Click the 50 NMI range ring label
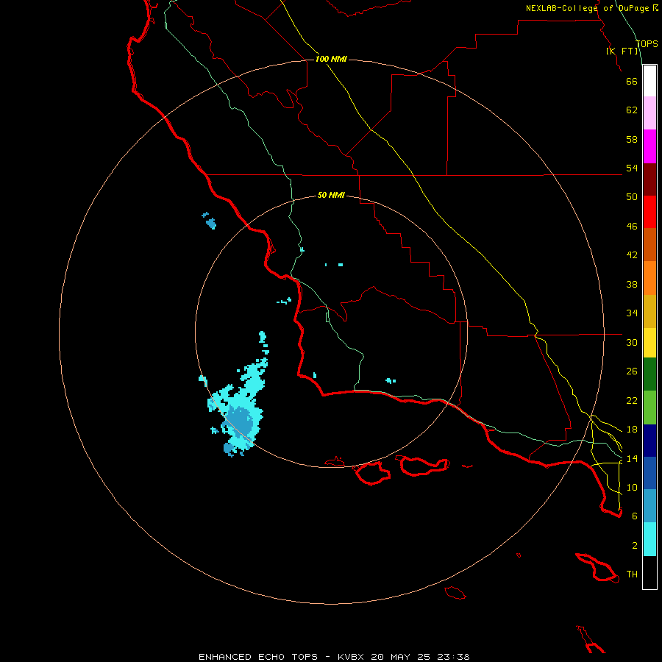The width and height of the screenshot is (662, 662). coord(331,195)
